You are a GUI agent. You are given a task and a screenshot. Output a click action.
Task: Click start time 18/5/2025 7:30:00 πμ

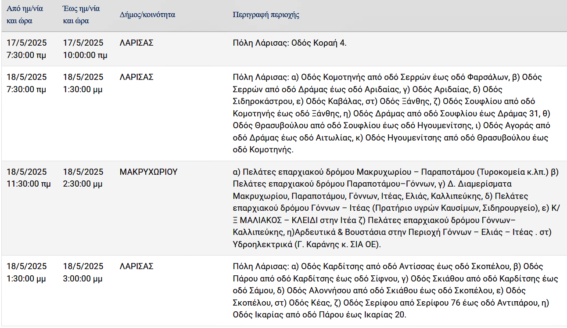[x=27, y=83]
